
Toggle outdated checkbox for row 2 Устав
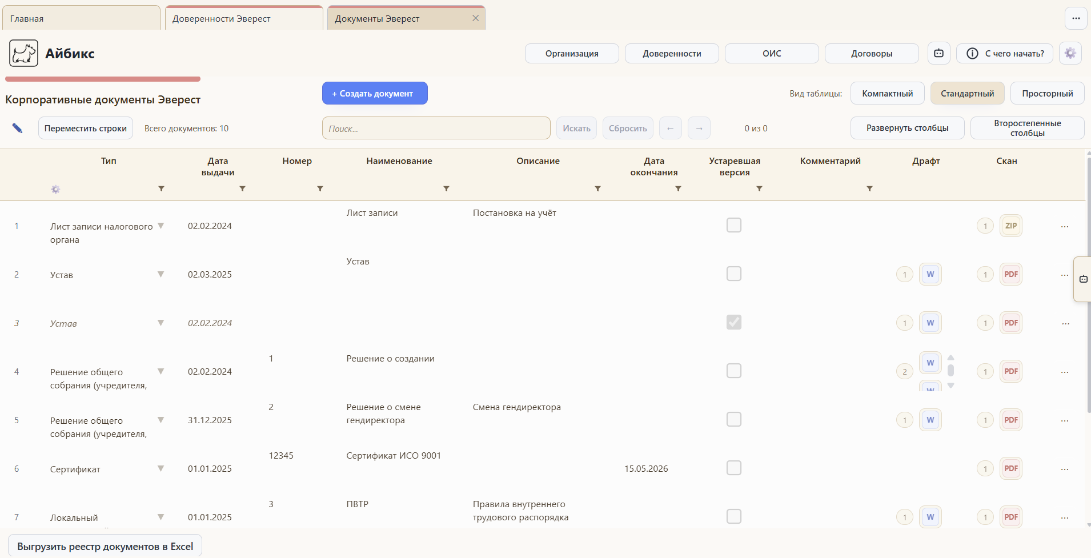pos(734,274)
